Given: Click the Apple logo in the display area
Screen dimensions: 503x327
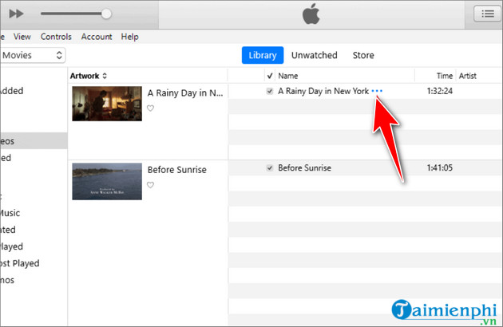Looking at the screenshot, I should tap(311, 14).
